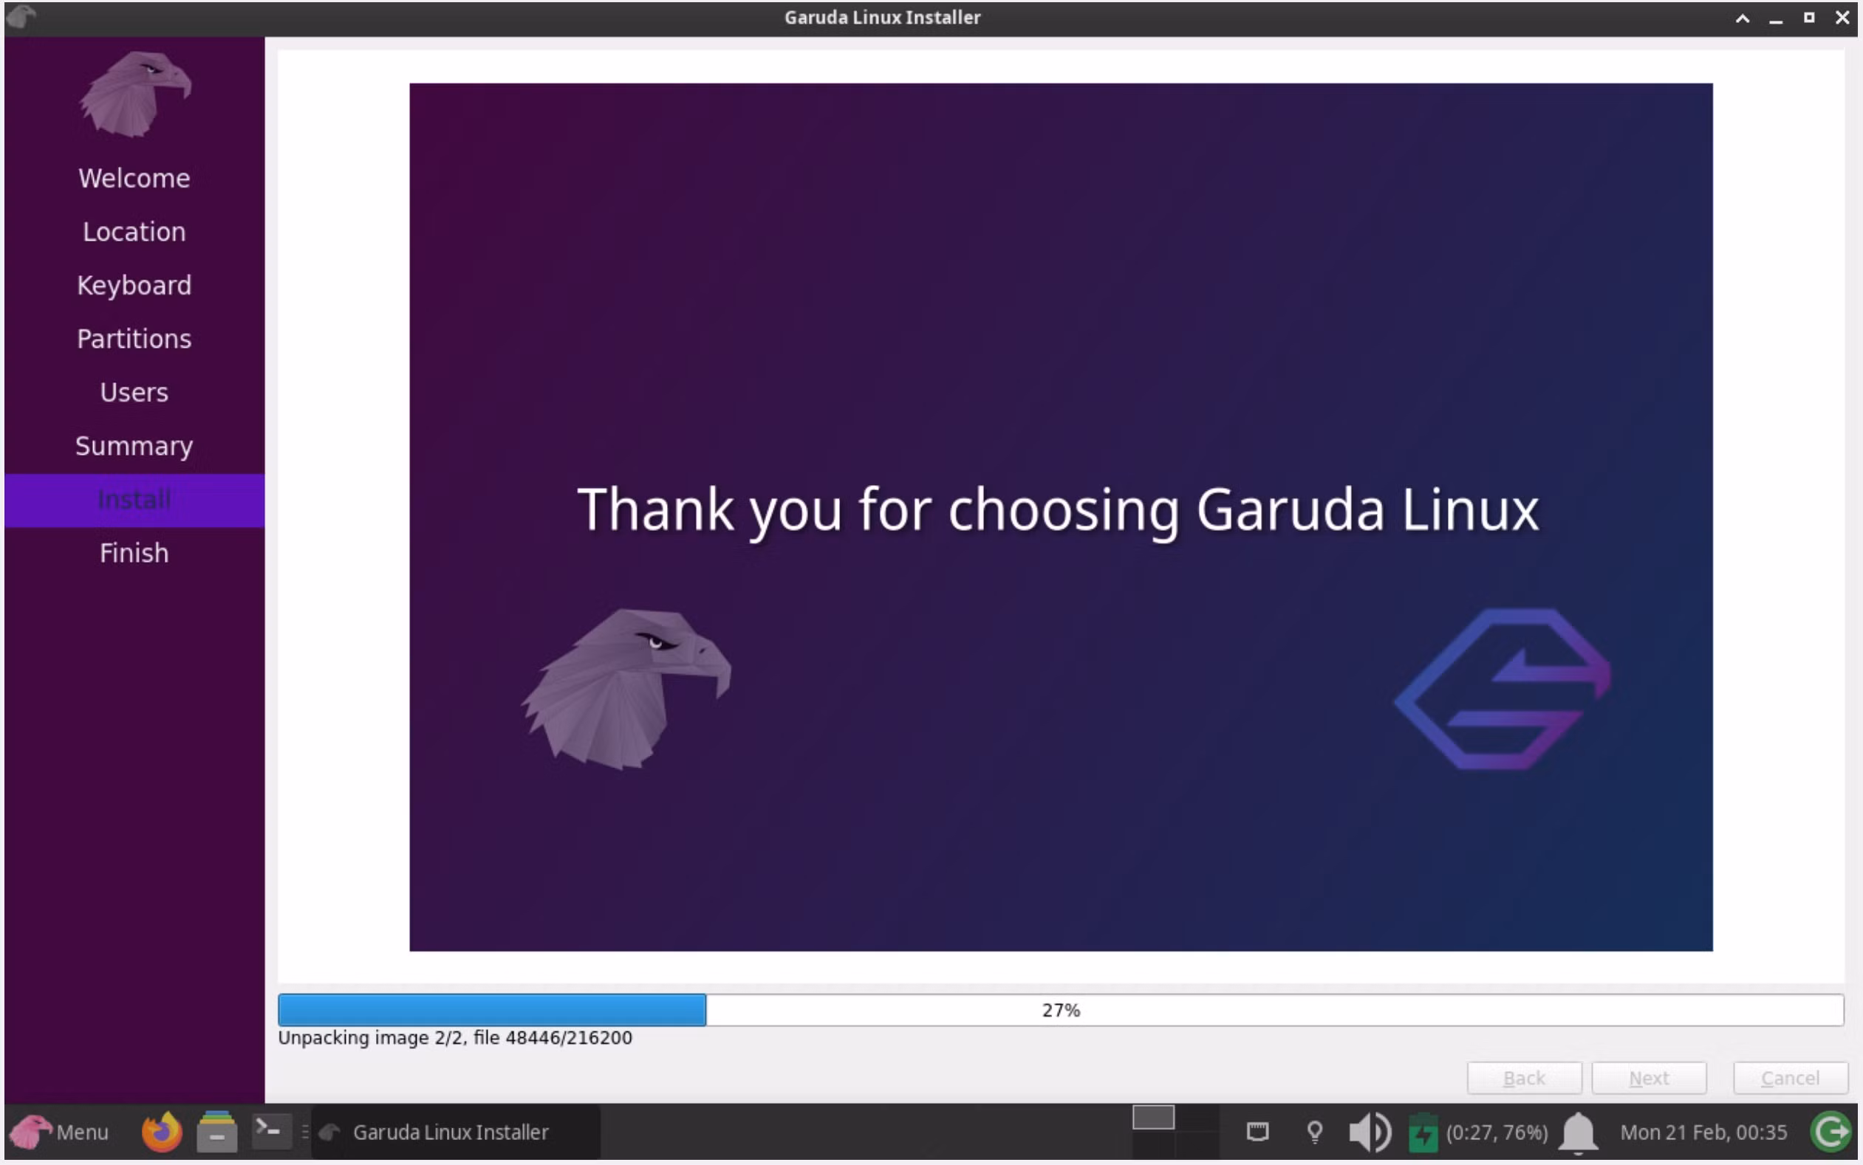The image size is (1863, 1165).
Task: Click the Garuda G logo in the slideshow
Action: (1503, 689)
